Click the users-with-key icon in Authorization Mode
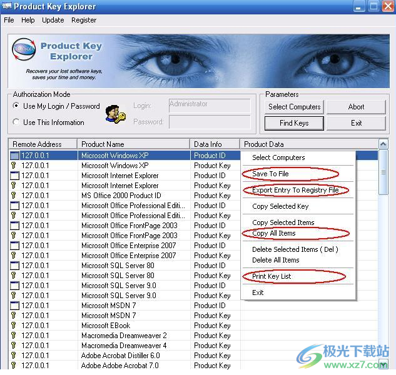The height and width of the screenshot is (375, 396). click(x=115, y=114)
